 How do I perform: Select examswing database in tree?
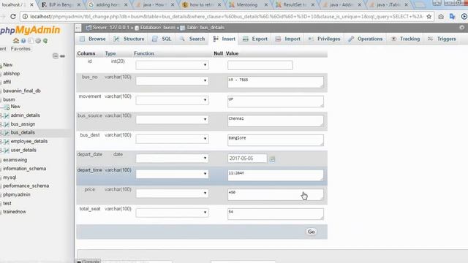coord(15,160)
